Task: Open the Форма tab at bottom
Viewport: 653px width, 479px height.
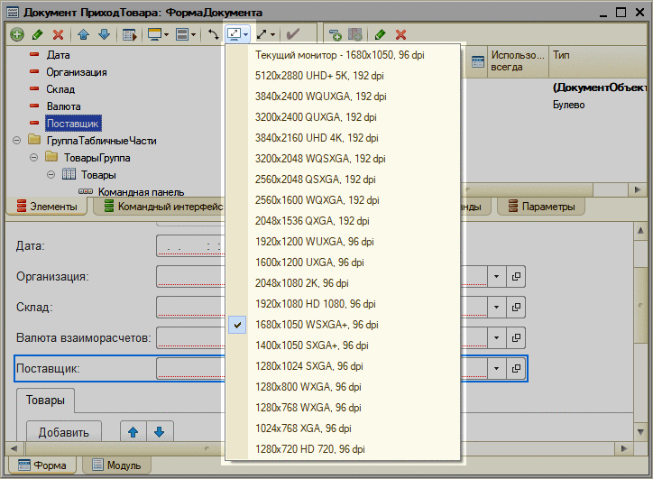Action: point(42,465)
